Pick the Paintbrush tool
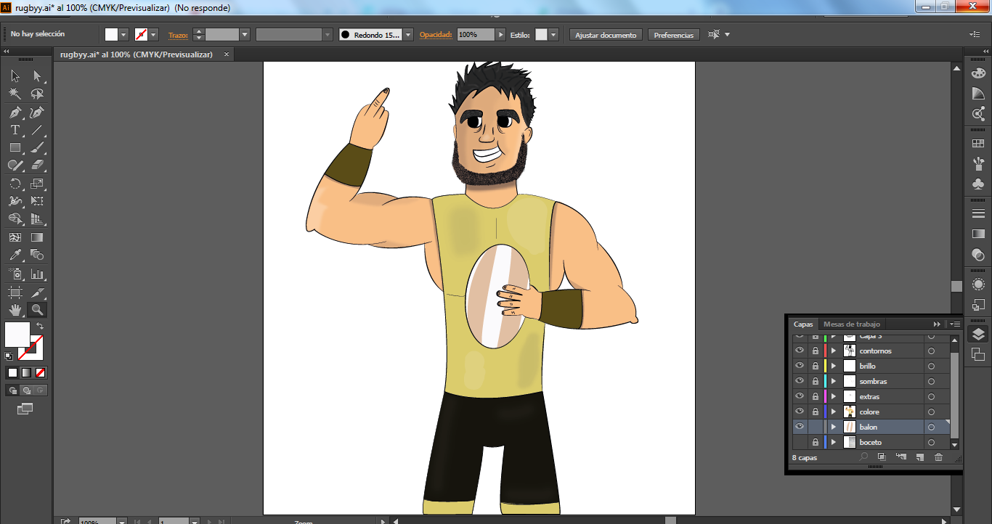The width and height of the screenshot is (992, 524). [x=37, y=147]
